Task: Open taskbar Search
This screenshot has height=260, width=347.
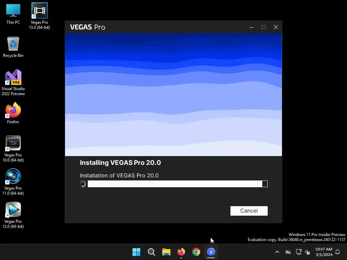Action: pos(151,252)
